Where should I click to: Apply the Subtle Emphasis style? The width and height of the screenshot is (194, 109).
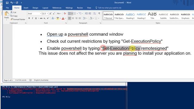[174, 16]
